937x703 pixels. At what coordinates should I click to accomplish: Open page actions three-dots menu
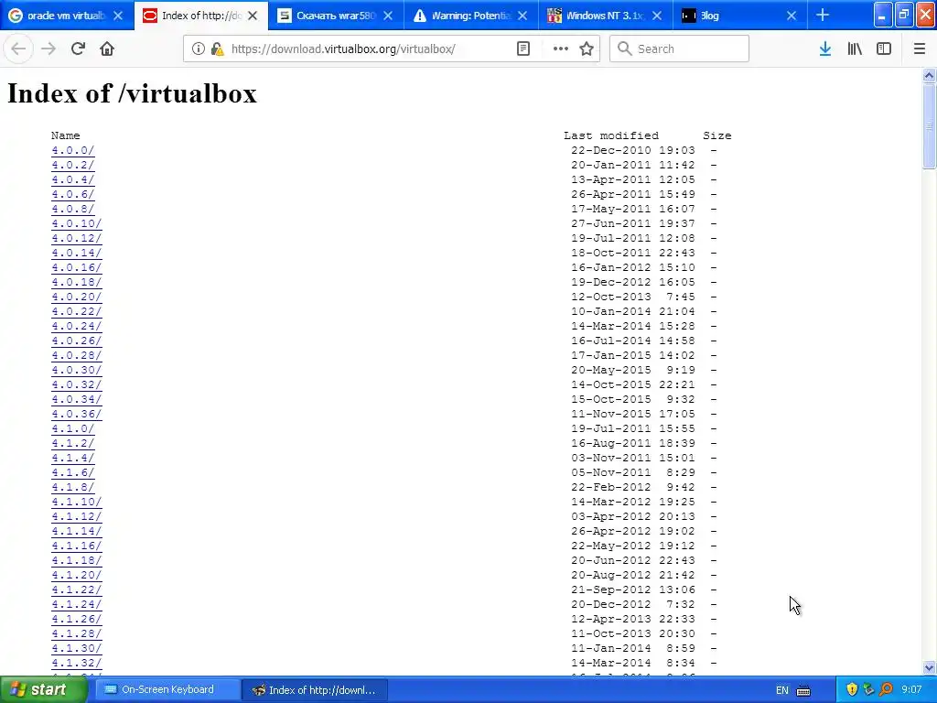pyautogui.click(x=561, y=49)
